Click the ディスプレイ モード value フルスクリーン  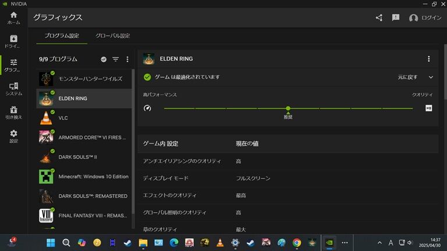(x=253, y=178)
